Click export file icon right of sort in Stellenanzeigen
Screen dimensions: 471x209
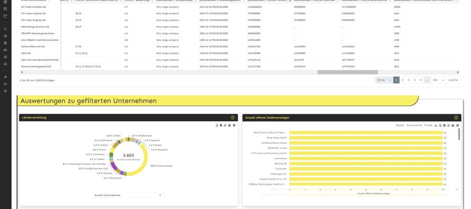440,125
